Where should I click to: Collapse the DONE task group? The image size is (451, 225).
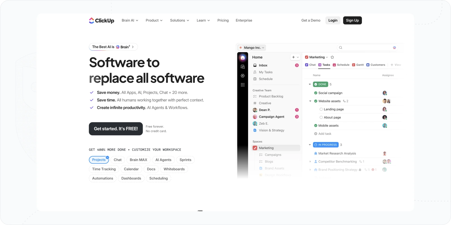(310, 84)
